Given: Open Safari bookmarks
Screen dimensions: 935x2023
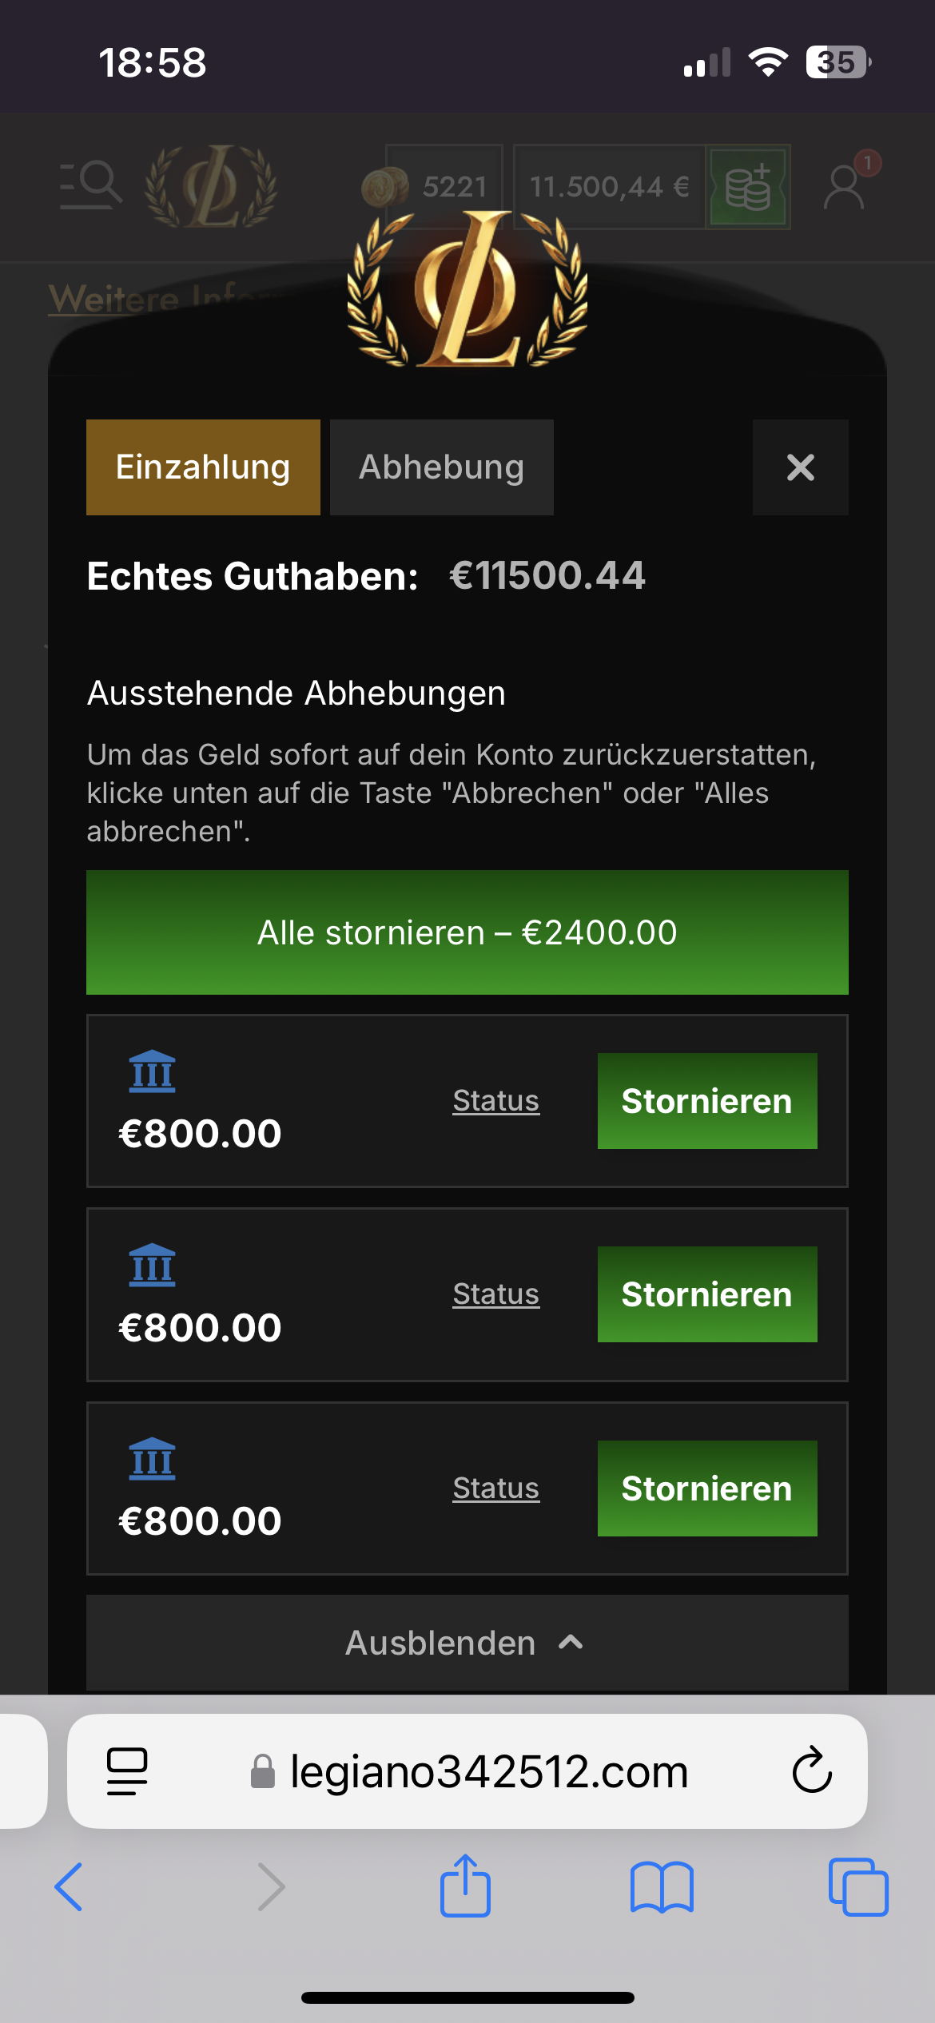Looking at the screenshot, I should (662, 1886).
